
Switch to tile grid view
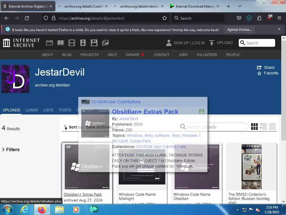(254, 127)
